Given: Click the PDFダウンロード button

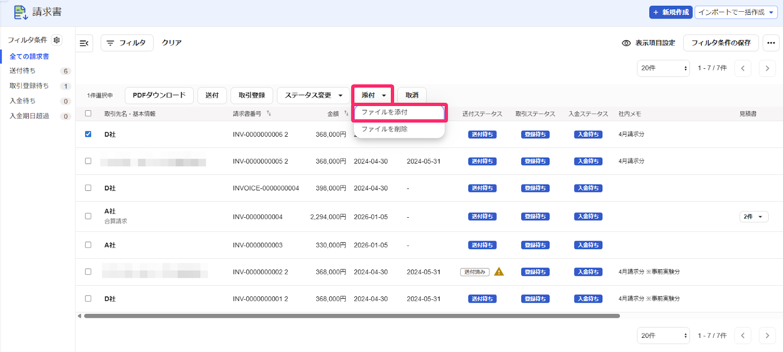Looking at the screenshot, I should tap(159, 95).
